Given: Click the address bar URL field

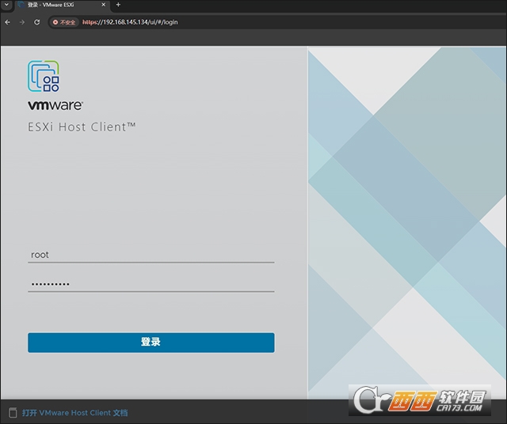Looking at the screenshot, I should [x=238, y=22].
